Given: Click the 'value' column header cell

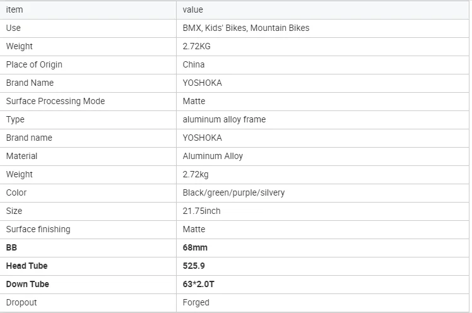Looking at the screenshot, I should [192, 9].
